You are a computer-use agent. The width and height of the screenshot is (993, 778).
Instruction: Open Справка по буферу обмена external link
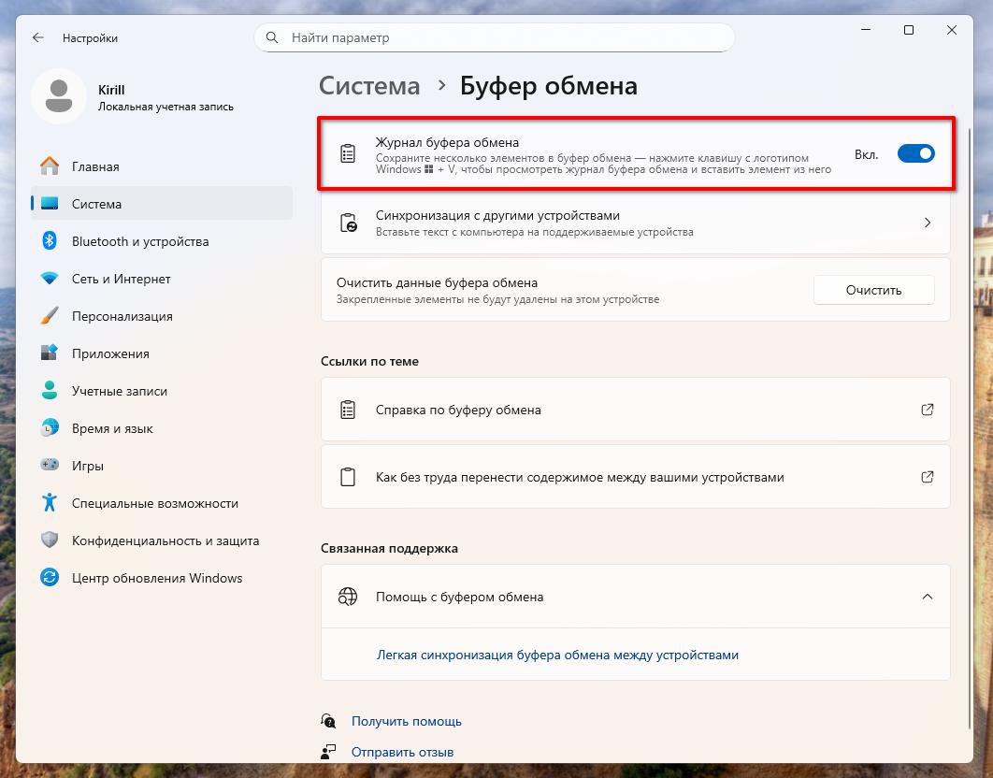[927, 410]
